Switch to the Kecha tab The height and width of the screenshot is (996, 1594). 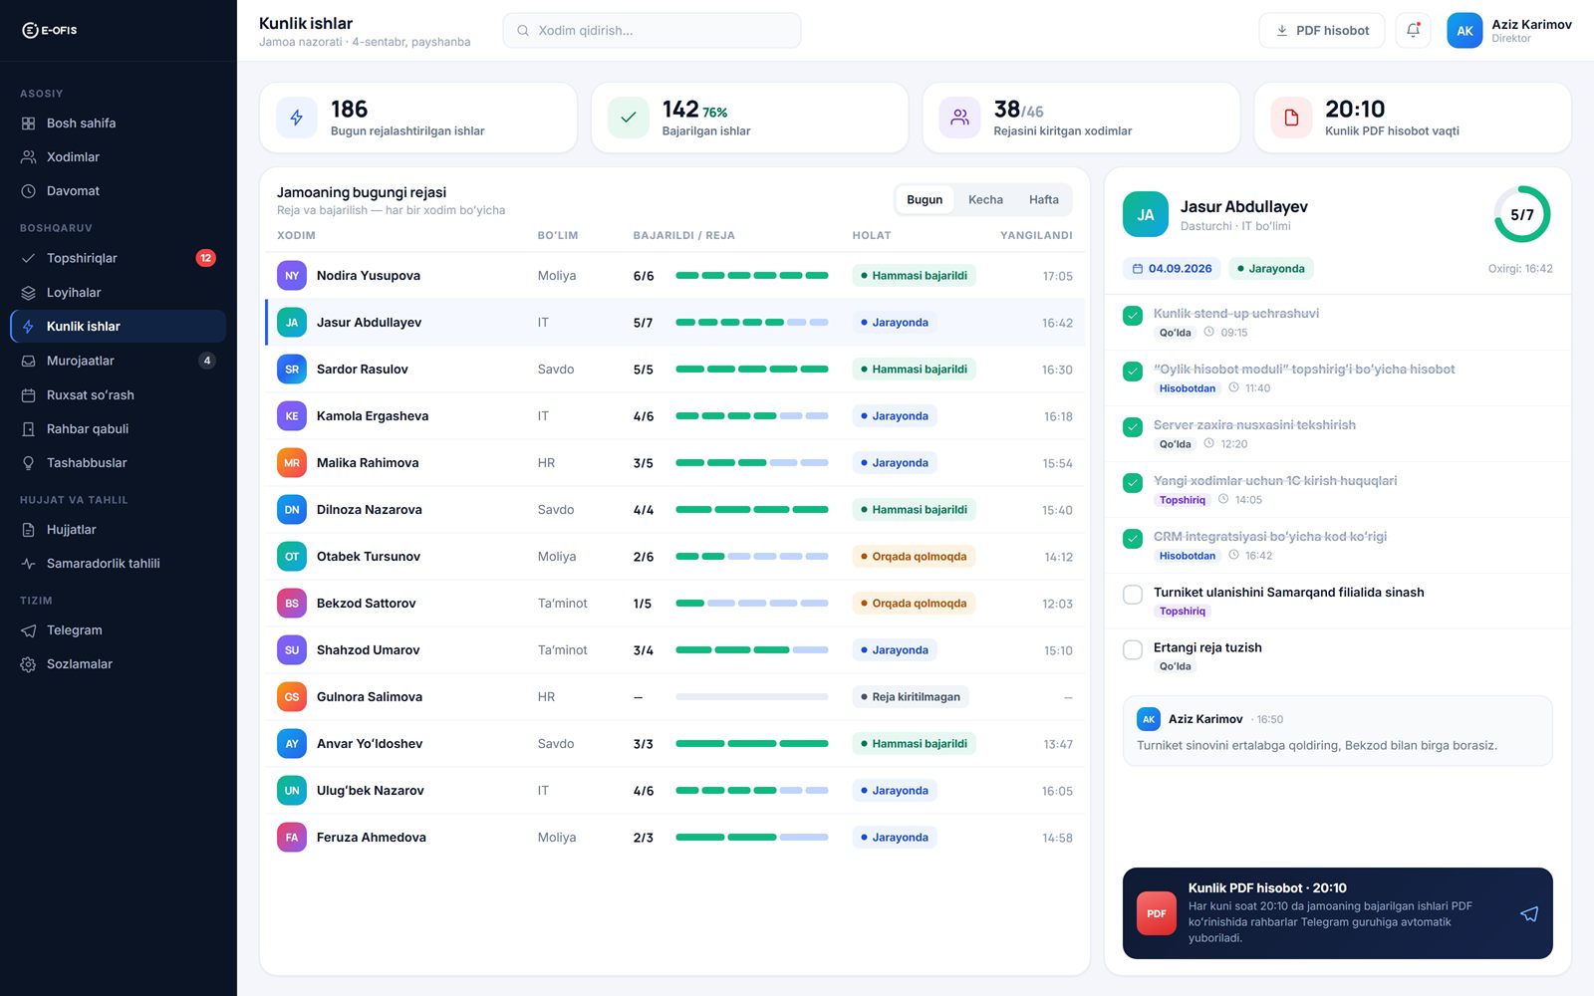click(985, 200)
